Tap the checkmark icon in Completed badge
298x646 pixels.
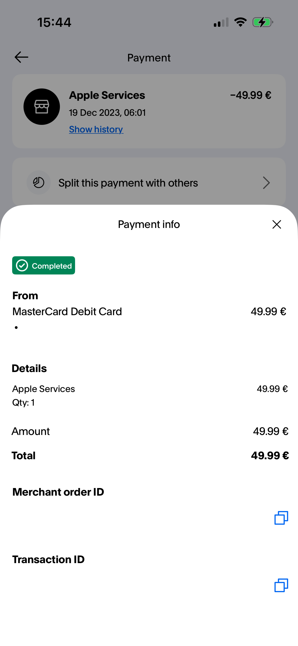[x=22, y=266]
